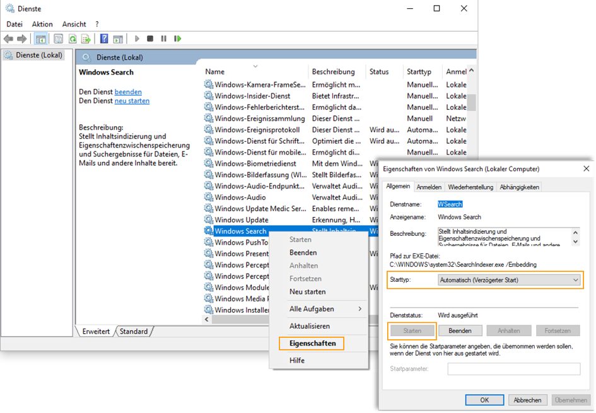The height and width of the screenshot is (413, 596).
Task: Close the Eigenschaften dialog with the X
Action: (587, 169)
